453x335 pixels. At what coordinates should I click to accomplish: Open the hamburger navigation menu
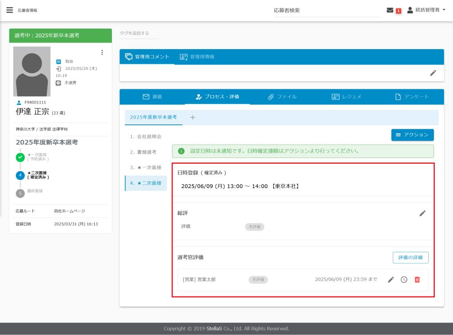(x=9, y=10)
